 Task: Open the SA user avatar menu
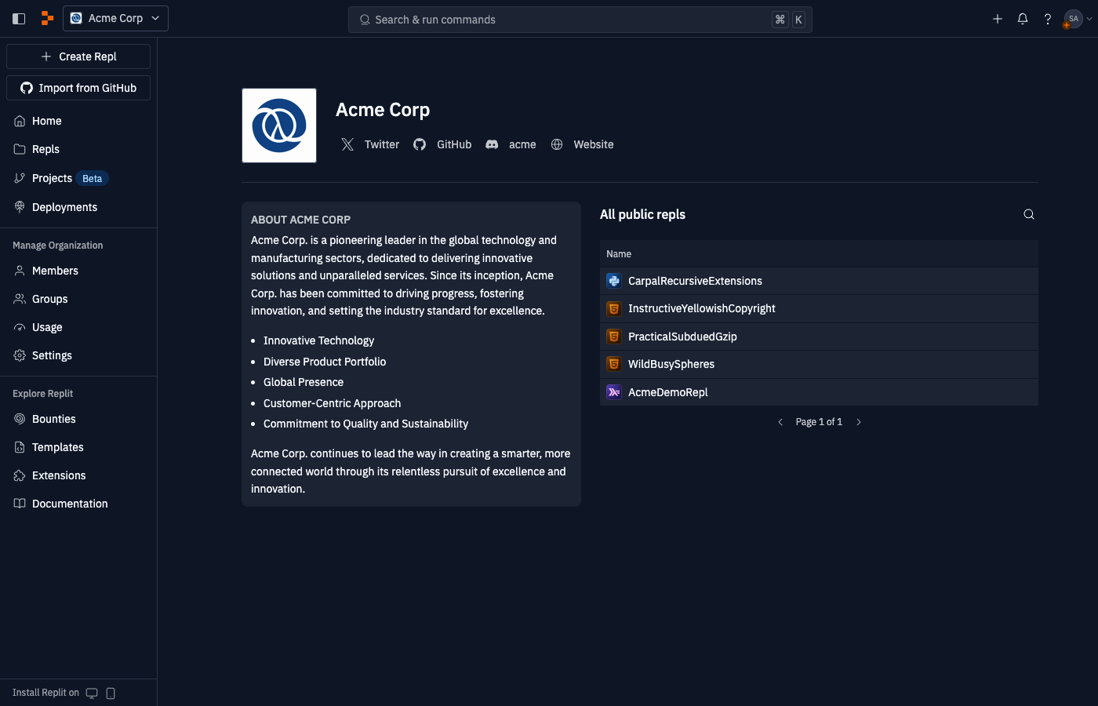tap(1077, 19)
